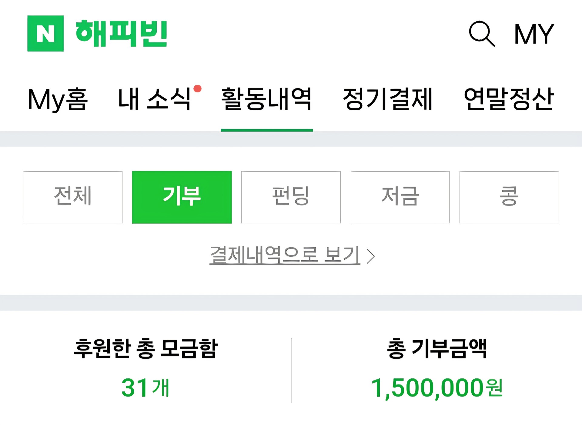Click the 총 기부금액 heading
The image size is (582, 425).
pos(437,349)
